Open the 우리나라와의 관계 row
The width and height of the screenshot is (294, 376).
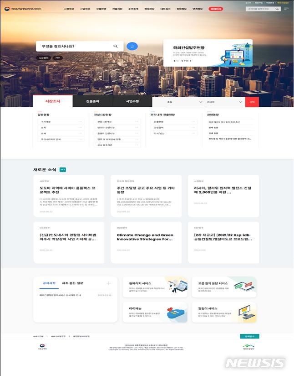tap(61, 139)
